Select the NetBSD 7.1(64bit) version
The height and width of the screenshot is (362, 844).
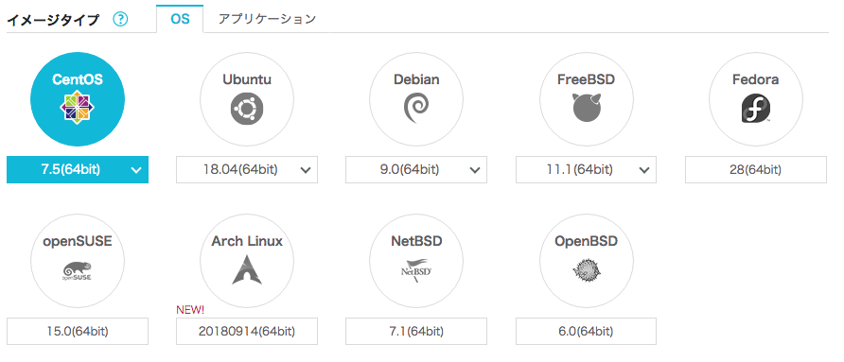(416, 332)
